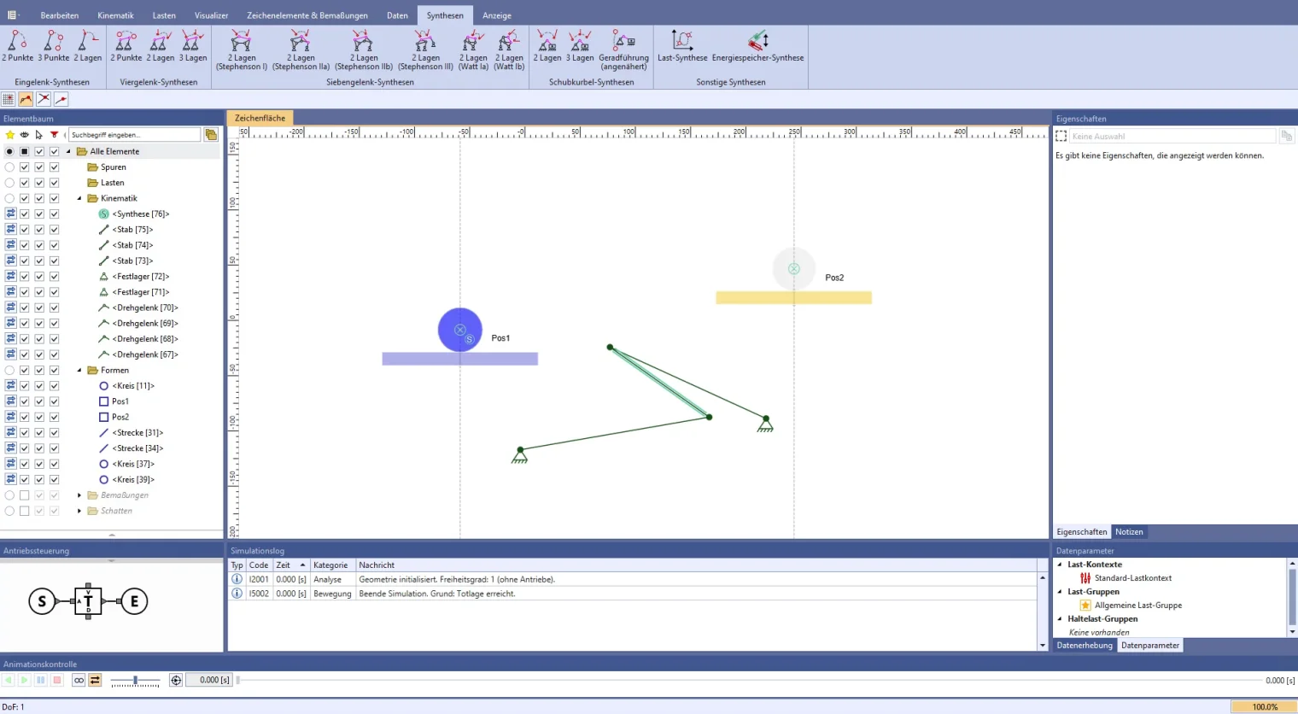
Task: Click the favorites star icon in Elementbaum
Action: tap(9, 135)
